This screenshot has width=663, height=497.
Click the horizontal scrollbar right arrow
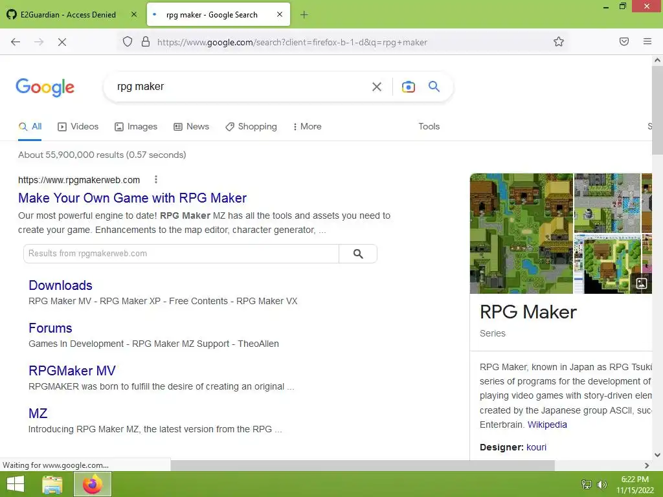[x=647, y=465]
